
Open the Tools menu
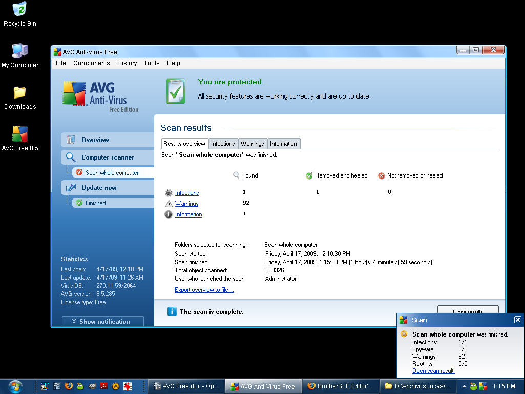151,63
